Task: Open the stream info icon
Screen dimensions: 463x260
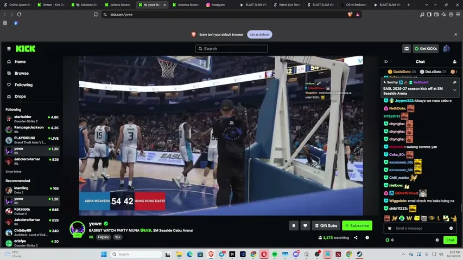Action: [x=367, y=238]
